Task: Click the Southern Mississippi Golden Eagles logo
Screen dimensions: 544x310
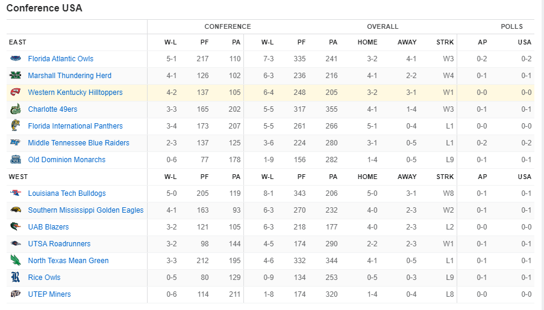Action: [x=16, y=210]
